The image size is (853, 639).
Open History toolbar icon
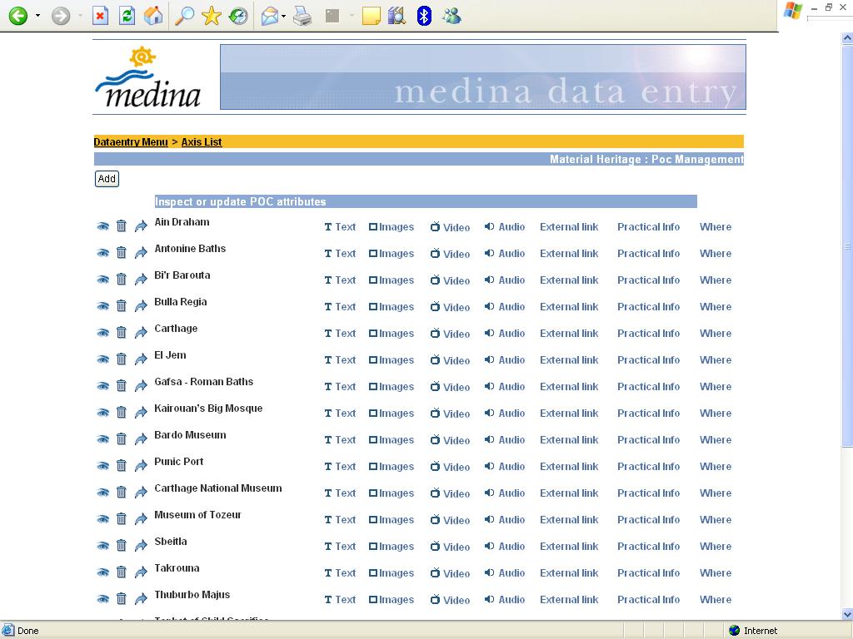(x=237, y=16)
